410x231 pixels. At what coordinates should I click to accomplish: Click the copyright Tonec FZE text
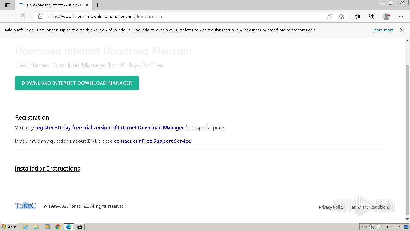pyautogui.click(x=84, y=206)
